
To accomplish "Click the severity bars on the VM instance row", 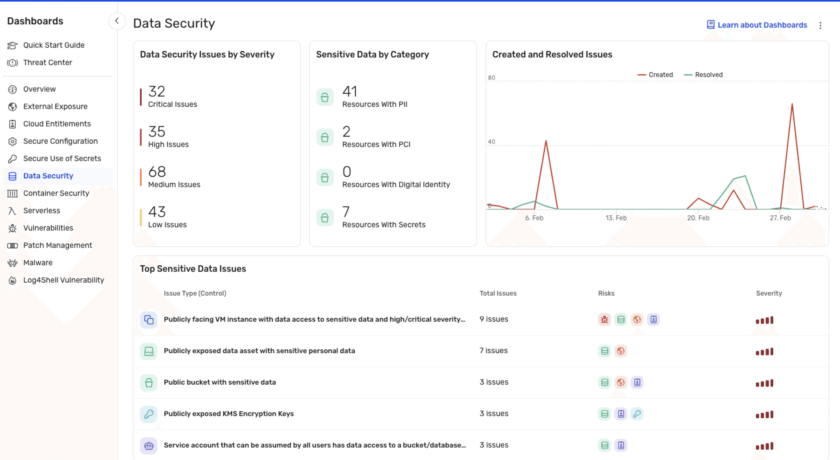I will 764,320.
